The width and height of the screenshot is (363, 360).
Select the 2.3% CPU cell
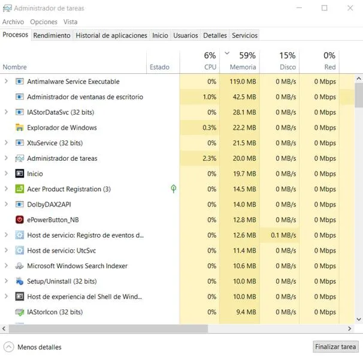click(x=199, y=158)
